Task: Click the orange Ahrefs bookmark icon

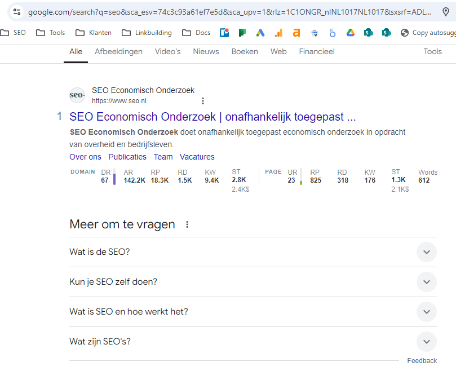Action: click(x=296, y=33)
